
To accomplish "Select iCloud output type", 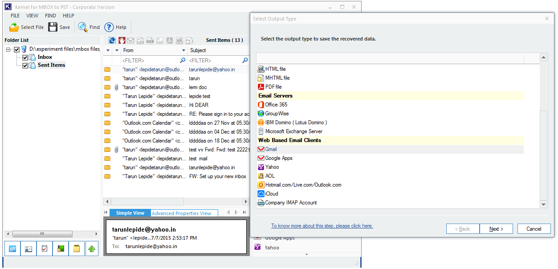I will pyautogui.click(x=268, y=194).
